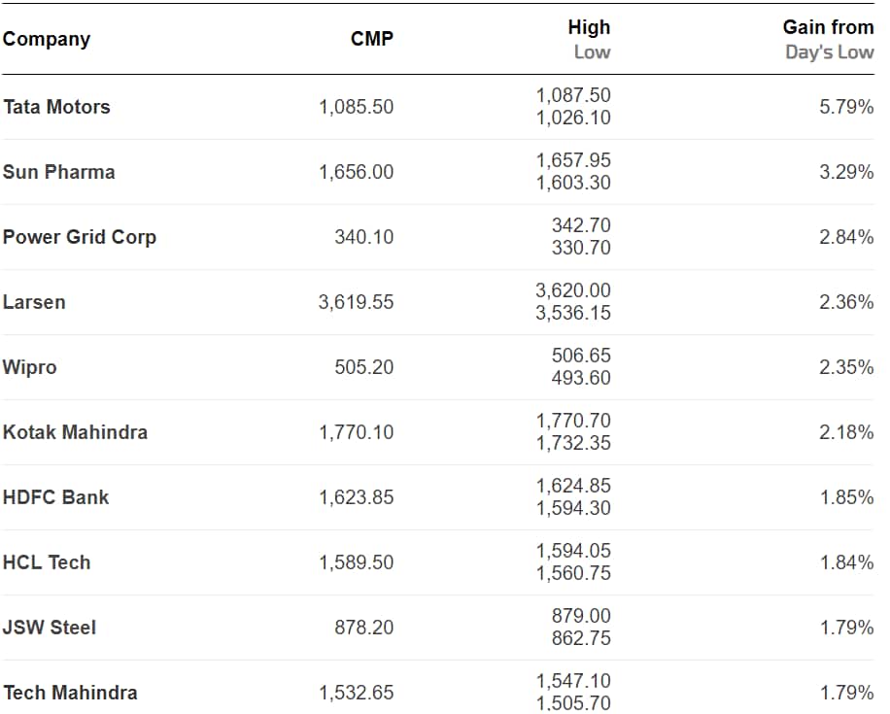Select Kotak Mahindra in the table
The image size is (890, 714).
(75, 432)
